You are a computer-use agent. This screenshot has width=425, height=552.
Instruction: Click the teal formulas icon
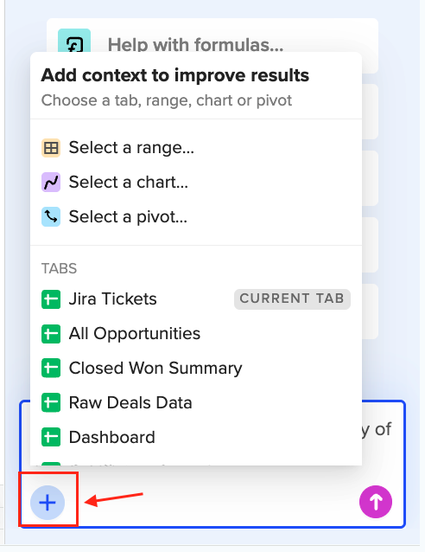coord(74,41)
